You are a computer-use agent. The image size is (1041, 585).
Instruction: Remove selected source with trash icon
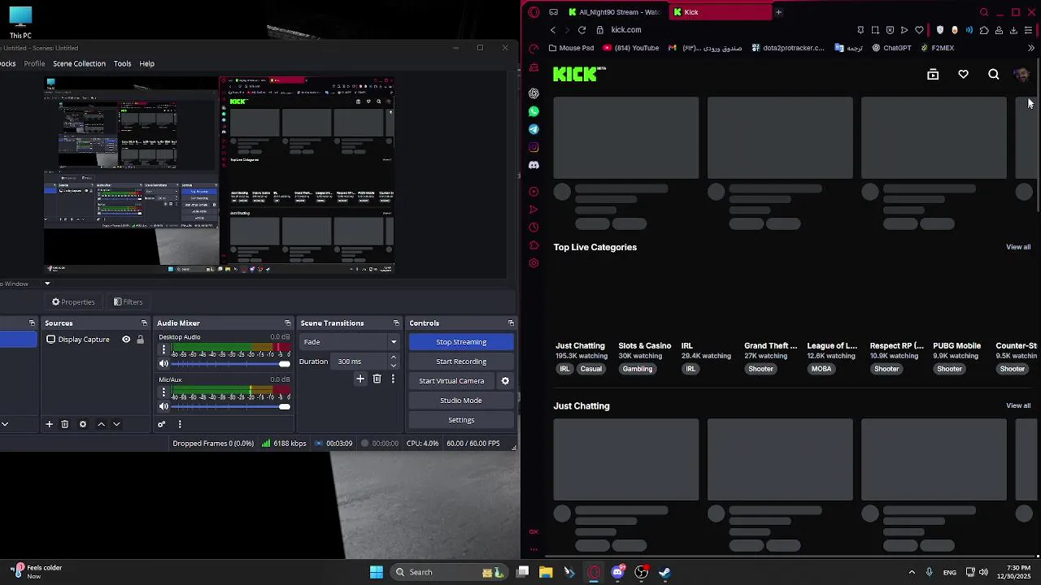(x=65, y=424)
